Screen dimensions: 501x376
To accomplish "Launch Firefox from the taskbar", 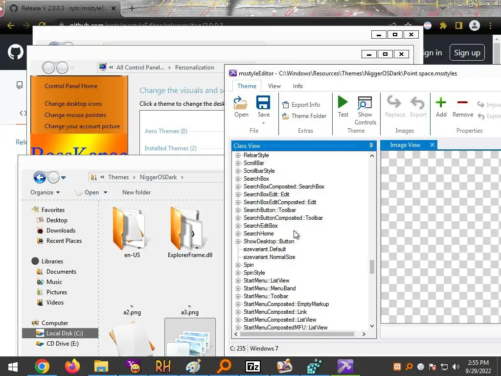I will coord(72,366).
